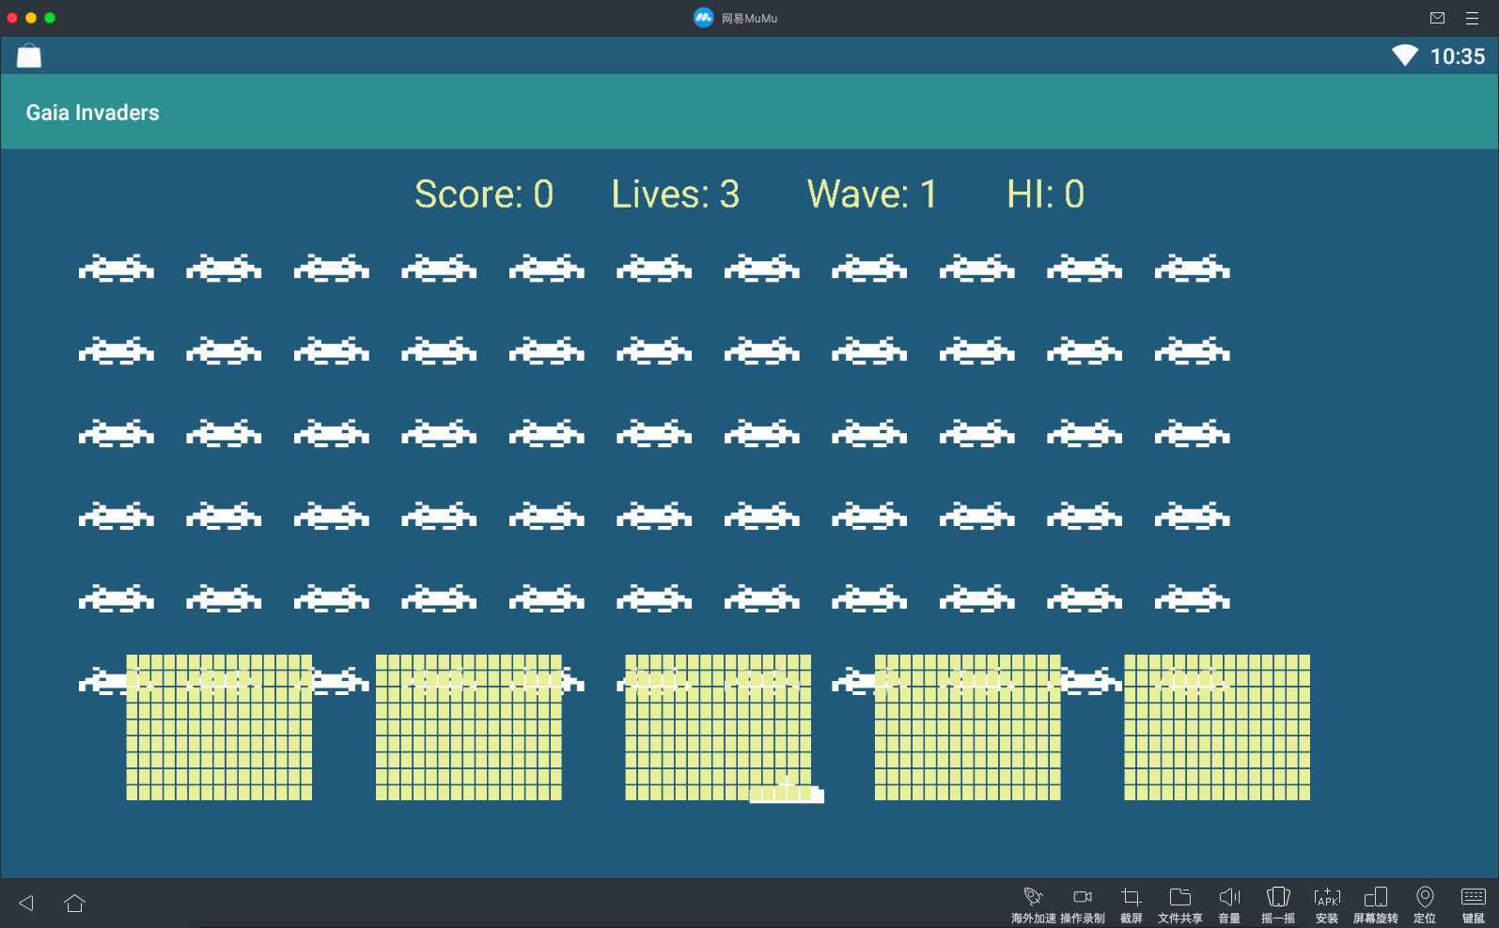Open file sharing (文件共享)
The width and height of the screenshot is (1499, 928).
(x=1180, y=905)
